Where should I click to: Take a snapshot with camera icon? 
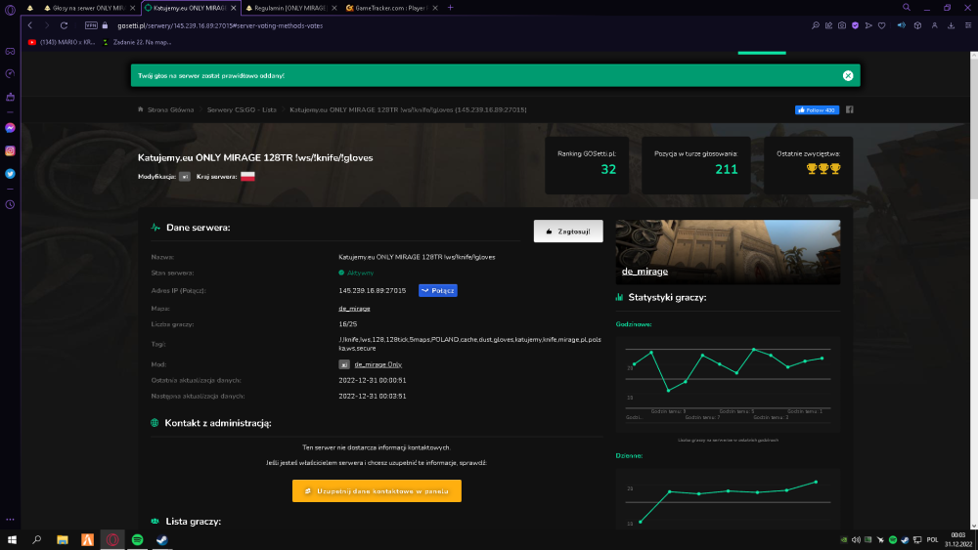(x=842, y=25)
